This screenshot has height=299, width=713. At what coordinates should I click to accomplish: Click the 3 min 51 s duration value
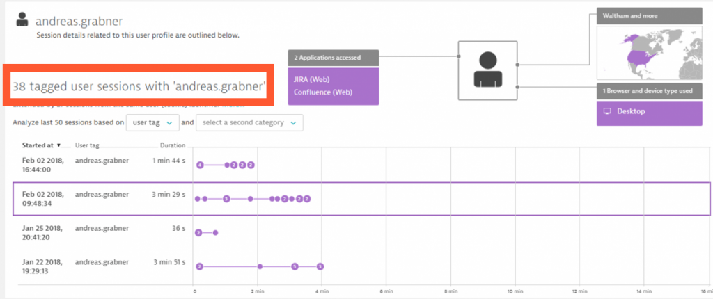(169, 262)
